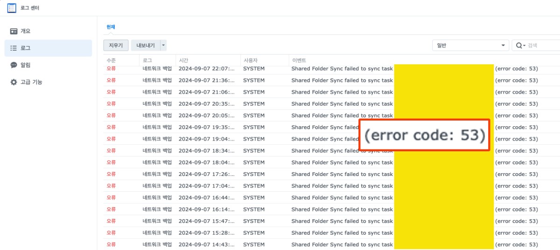Click the Log Center app icon
This screenshot has width=560, height=250.
tap(12, 8)
